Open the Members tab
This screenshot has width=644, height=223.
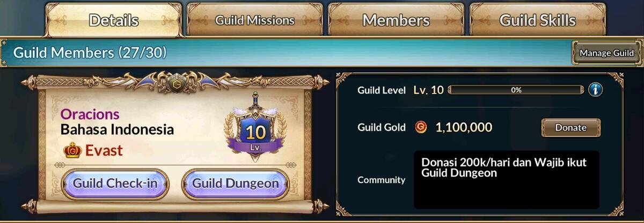tap(396, 20)
